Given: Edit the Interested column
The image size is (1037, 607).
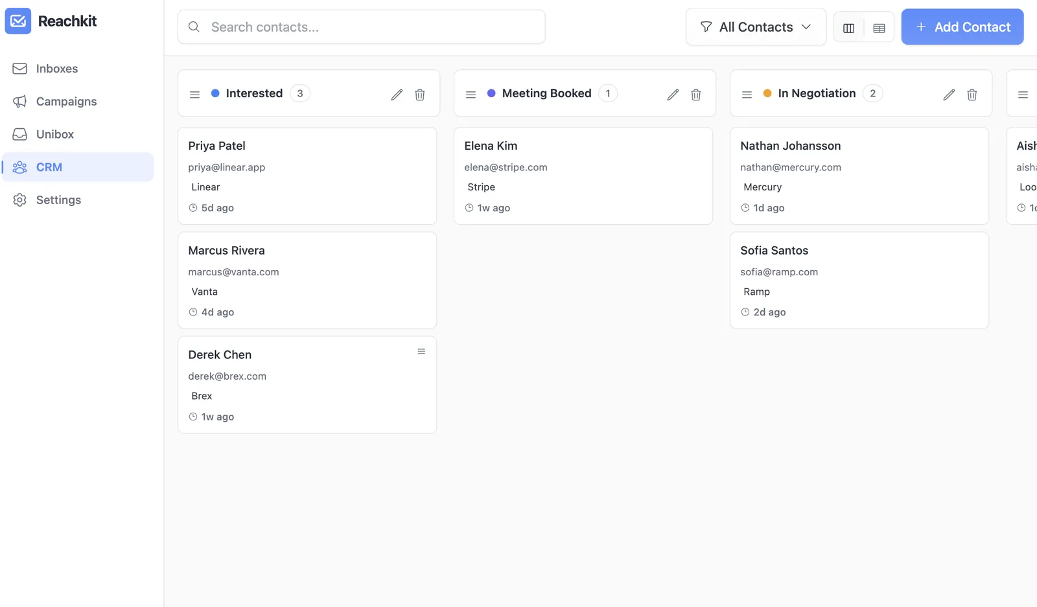Looking at the screenshot, I should tap(397, 95).
